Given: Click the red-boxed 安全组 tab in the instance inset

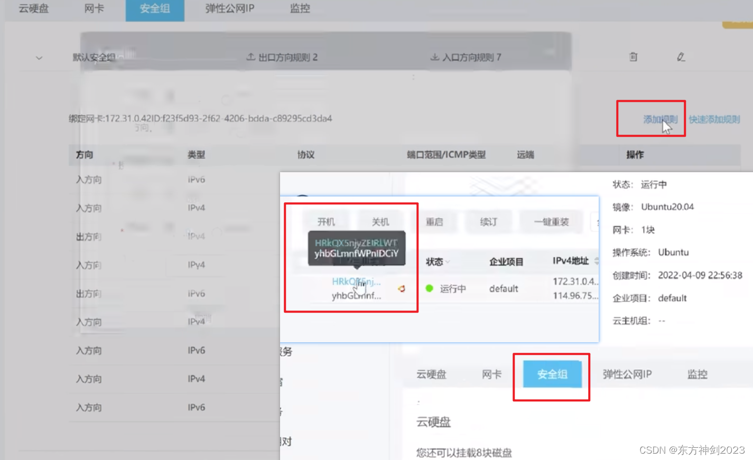Looking at the screenshot, I should (x=552, y=374).
